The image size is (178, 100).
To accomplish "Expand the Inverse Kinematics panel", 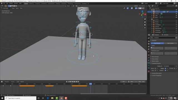I will point(157,73).
